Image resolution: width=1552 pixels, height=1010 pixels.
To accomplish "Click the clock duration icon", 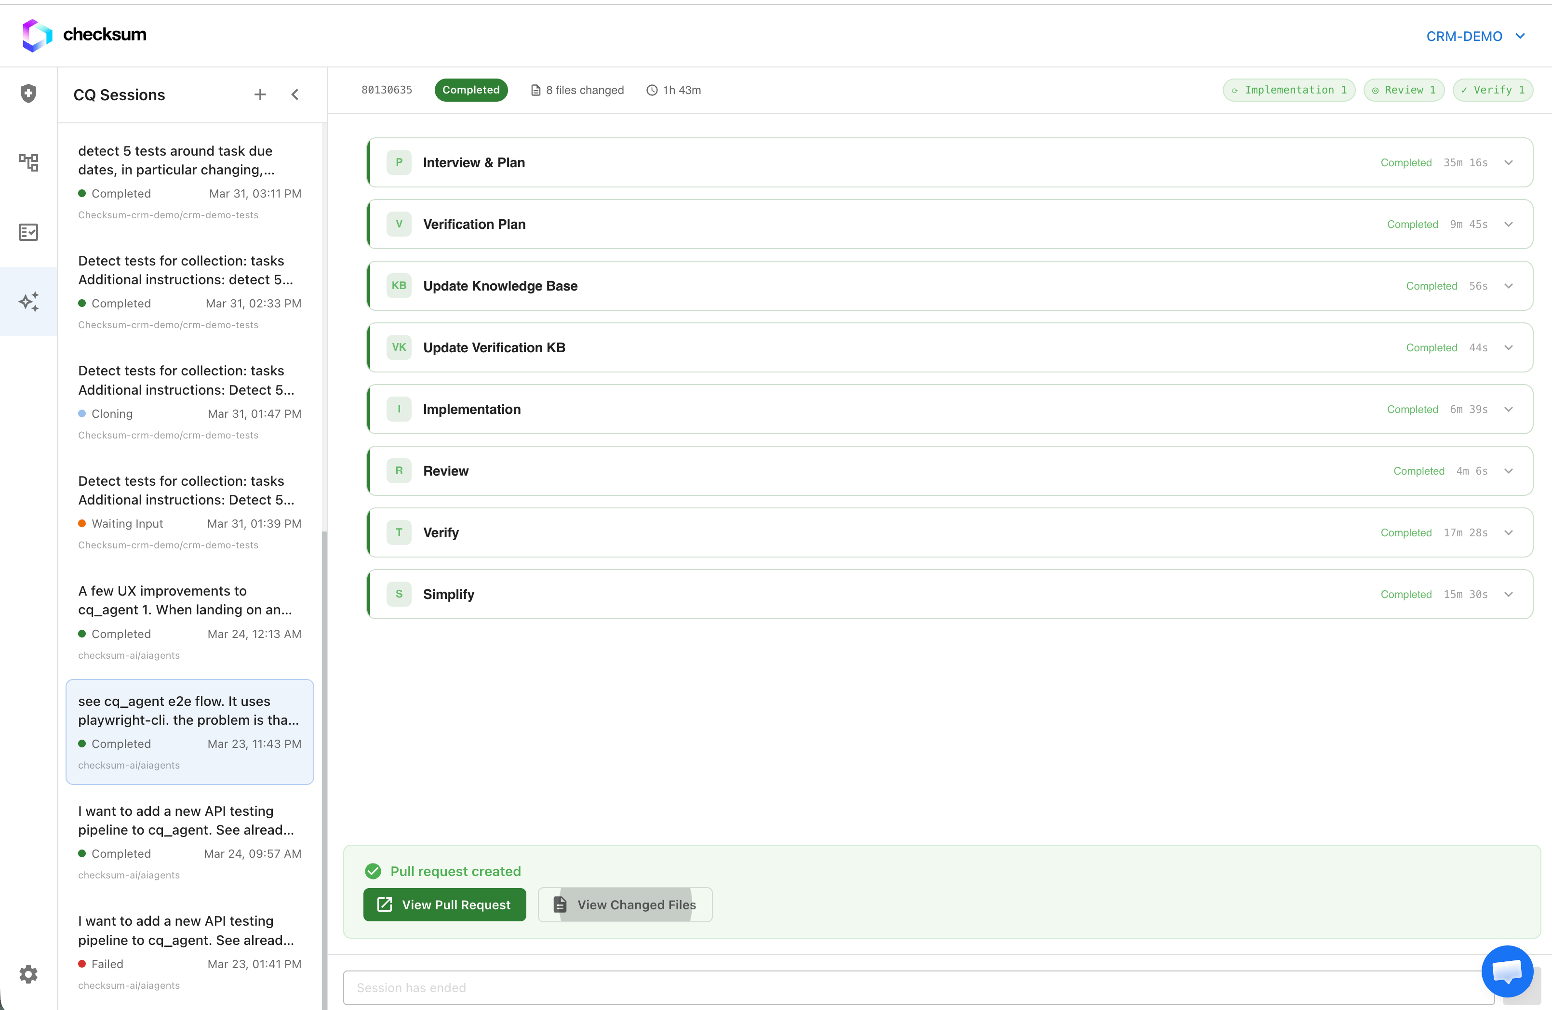I will 652,90.
